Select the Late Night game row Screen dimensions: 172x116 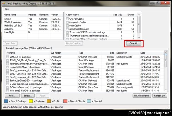[x=33, y=32]
